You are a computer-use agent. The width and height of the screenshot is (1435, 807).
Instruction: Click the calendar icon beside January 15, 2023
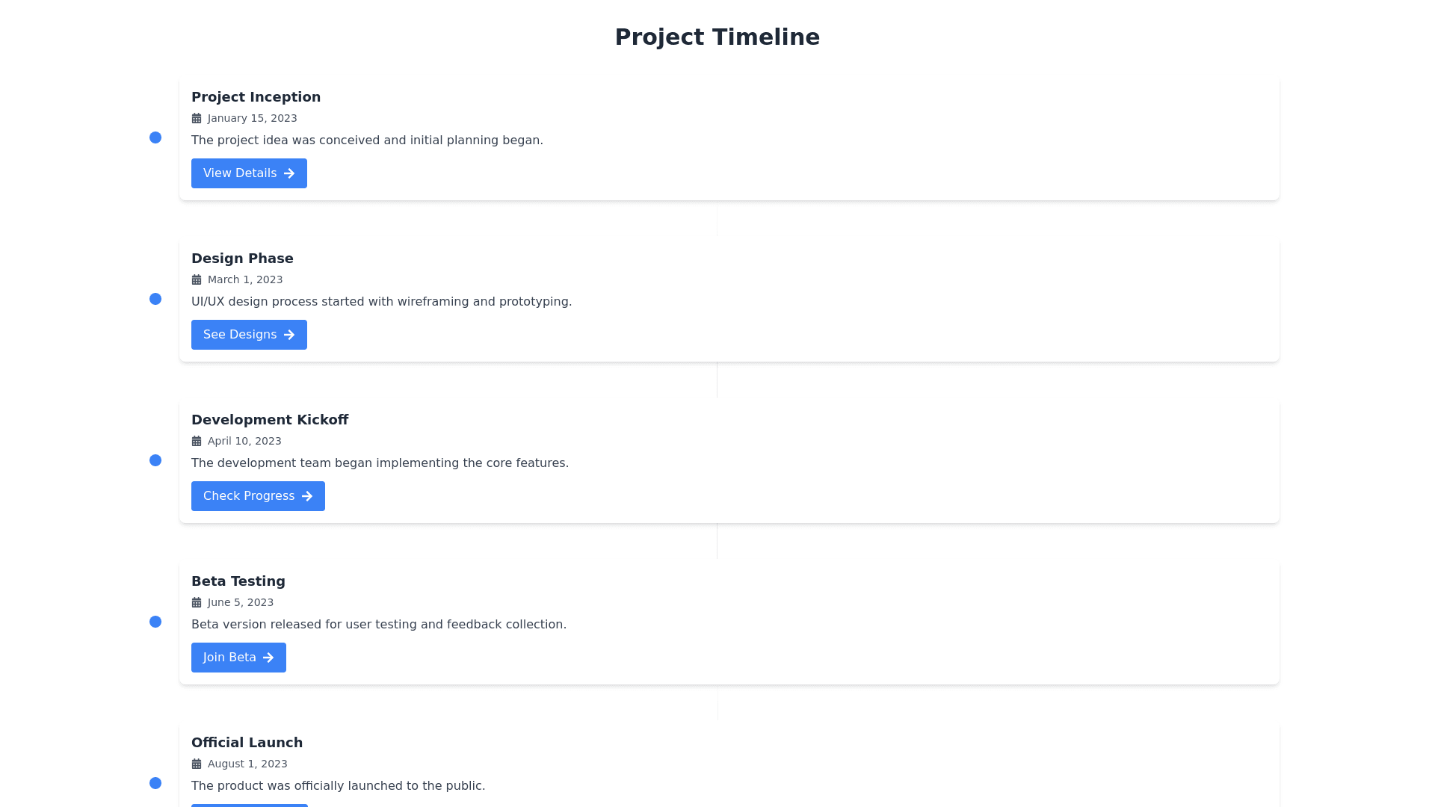[x=197, y=117]
